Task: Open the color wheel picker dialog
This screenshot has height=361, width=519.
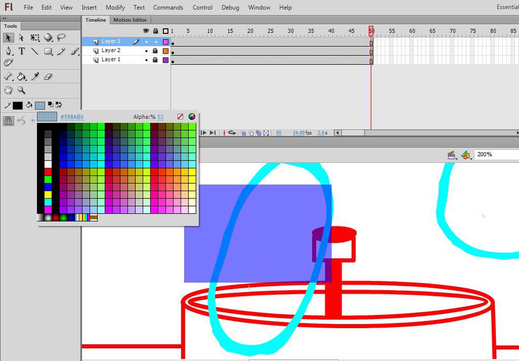Action: [x=192, y=116]
